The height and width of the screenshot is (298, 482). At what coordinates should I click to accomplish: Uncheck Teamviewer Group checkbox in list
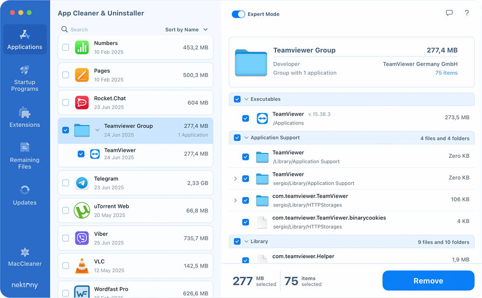(66, 130)
